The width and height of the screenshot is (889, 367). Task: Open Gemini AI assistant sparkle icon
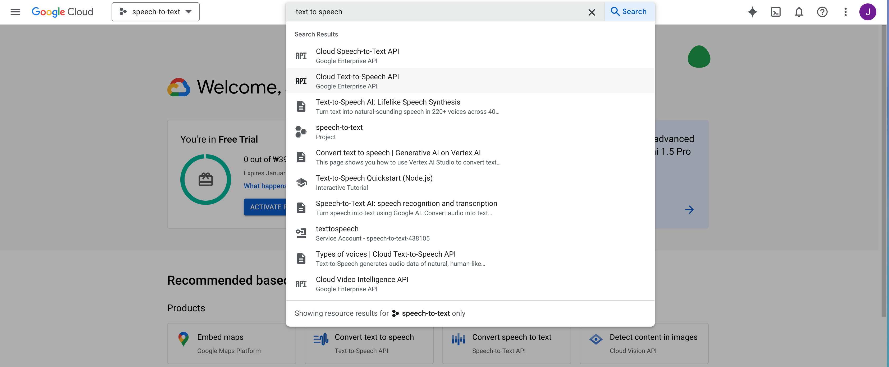point(752,12)
